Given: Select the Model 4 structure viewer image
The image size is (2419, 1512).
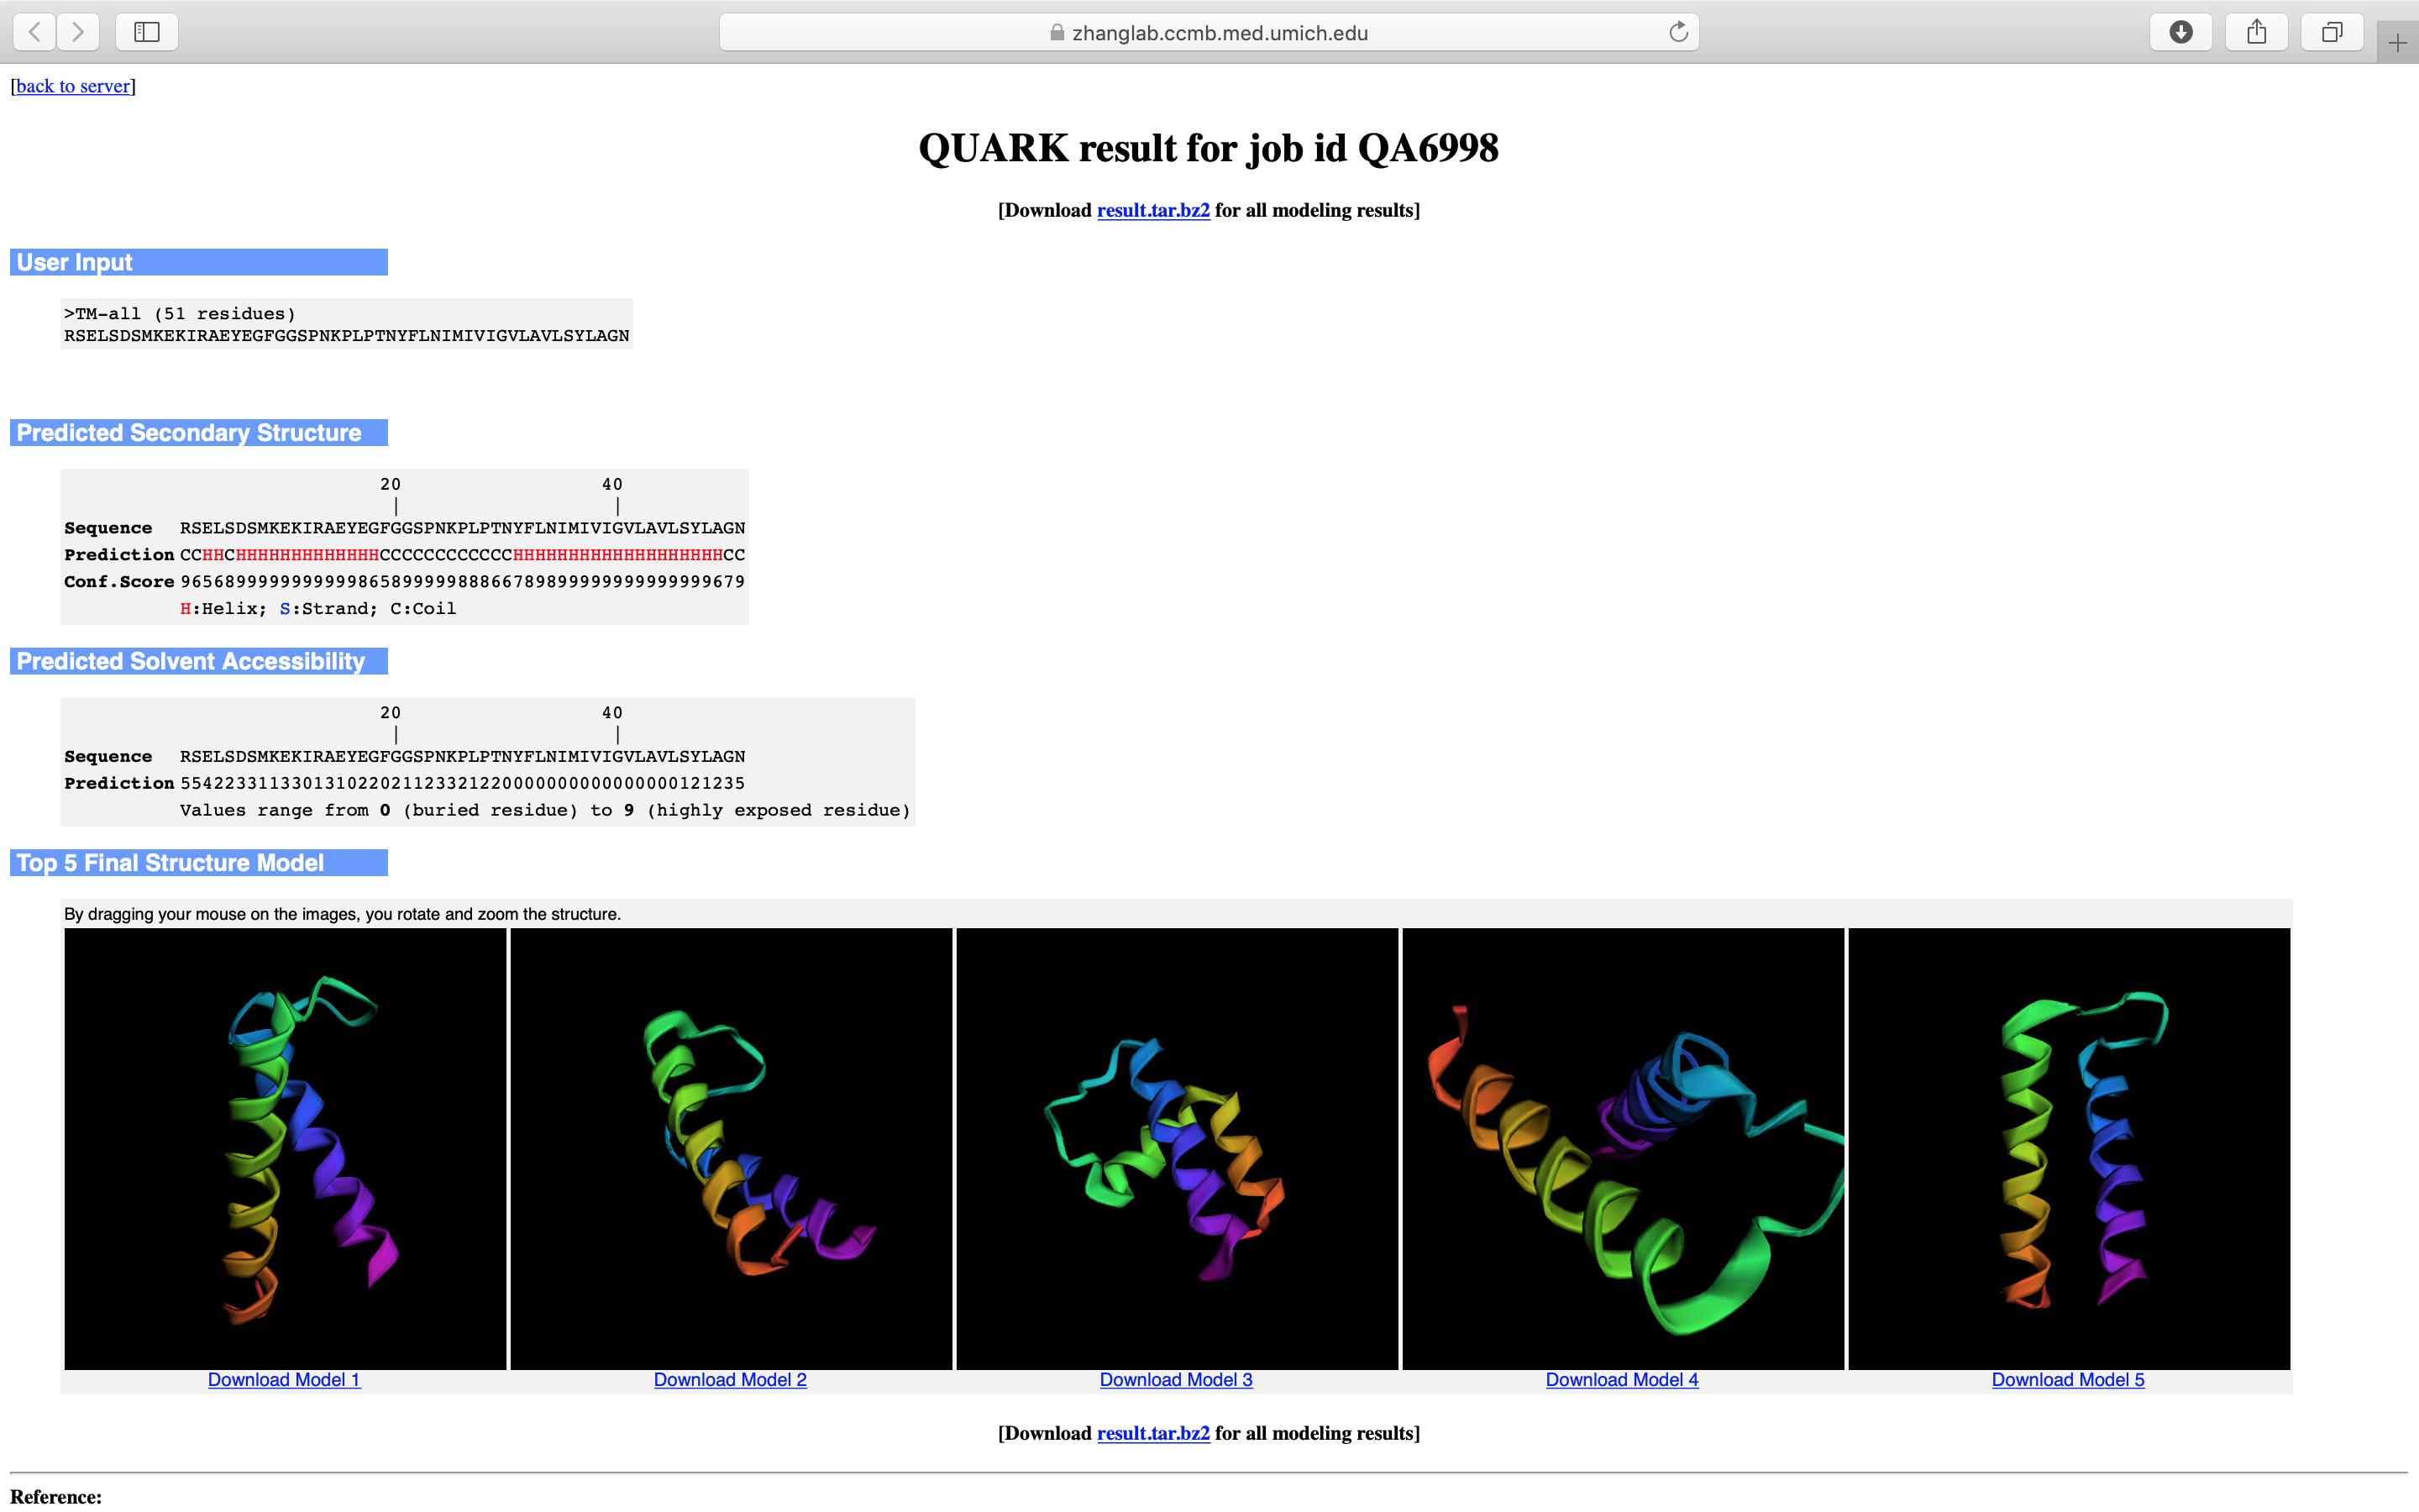Looking at the screenshot, I should 1623,1149.
